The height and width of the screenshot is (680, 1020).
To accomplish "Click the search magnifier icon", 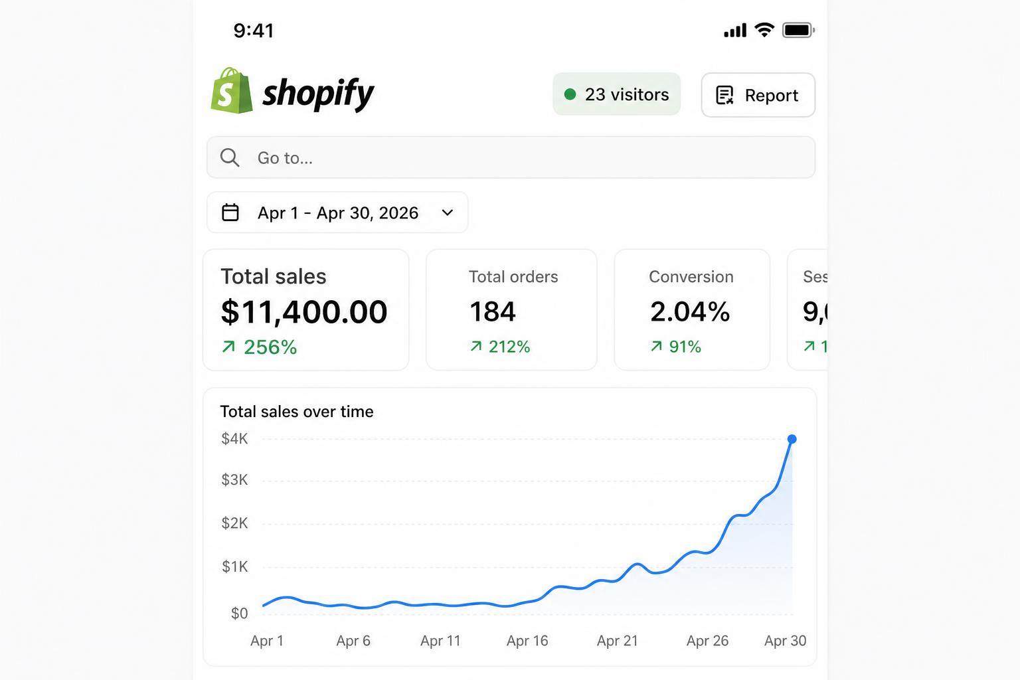I will tap(230, 157).
